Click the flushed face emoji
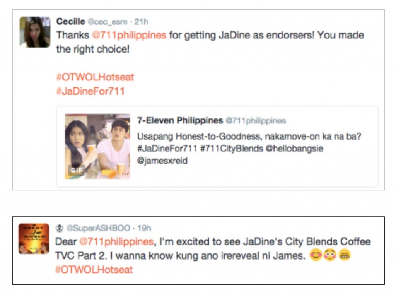Viewport: 396px width, 296px height. pyautogui.click(x=330, y=255)
